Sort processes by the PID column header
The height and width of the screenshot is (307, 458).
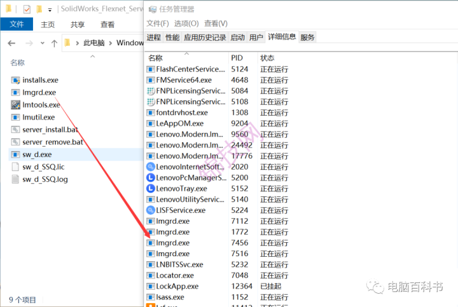[x=237, y=58]
